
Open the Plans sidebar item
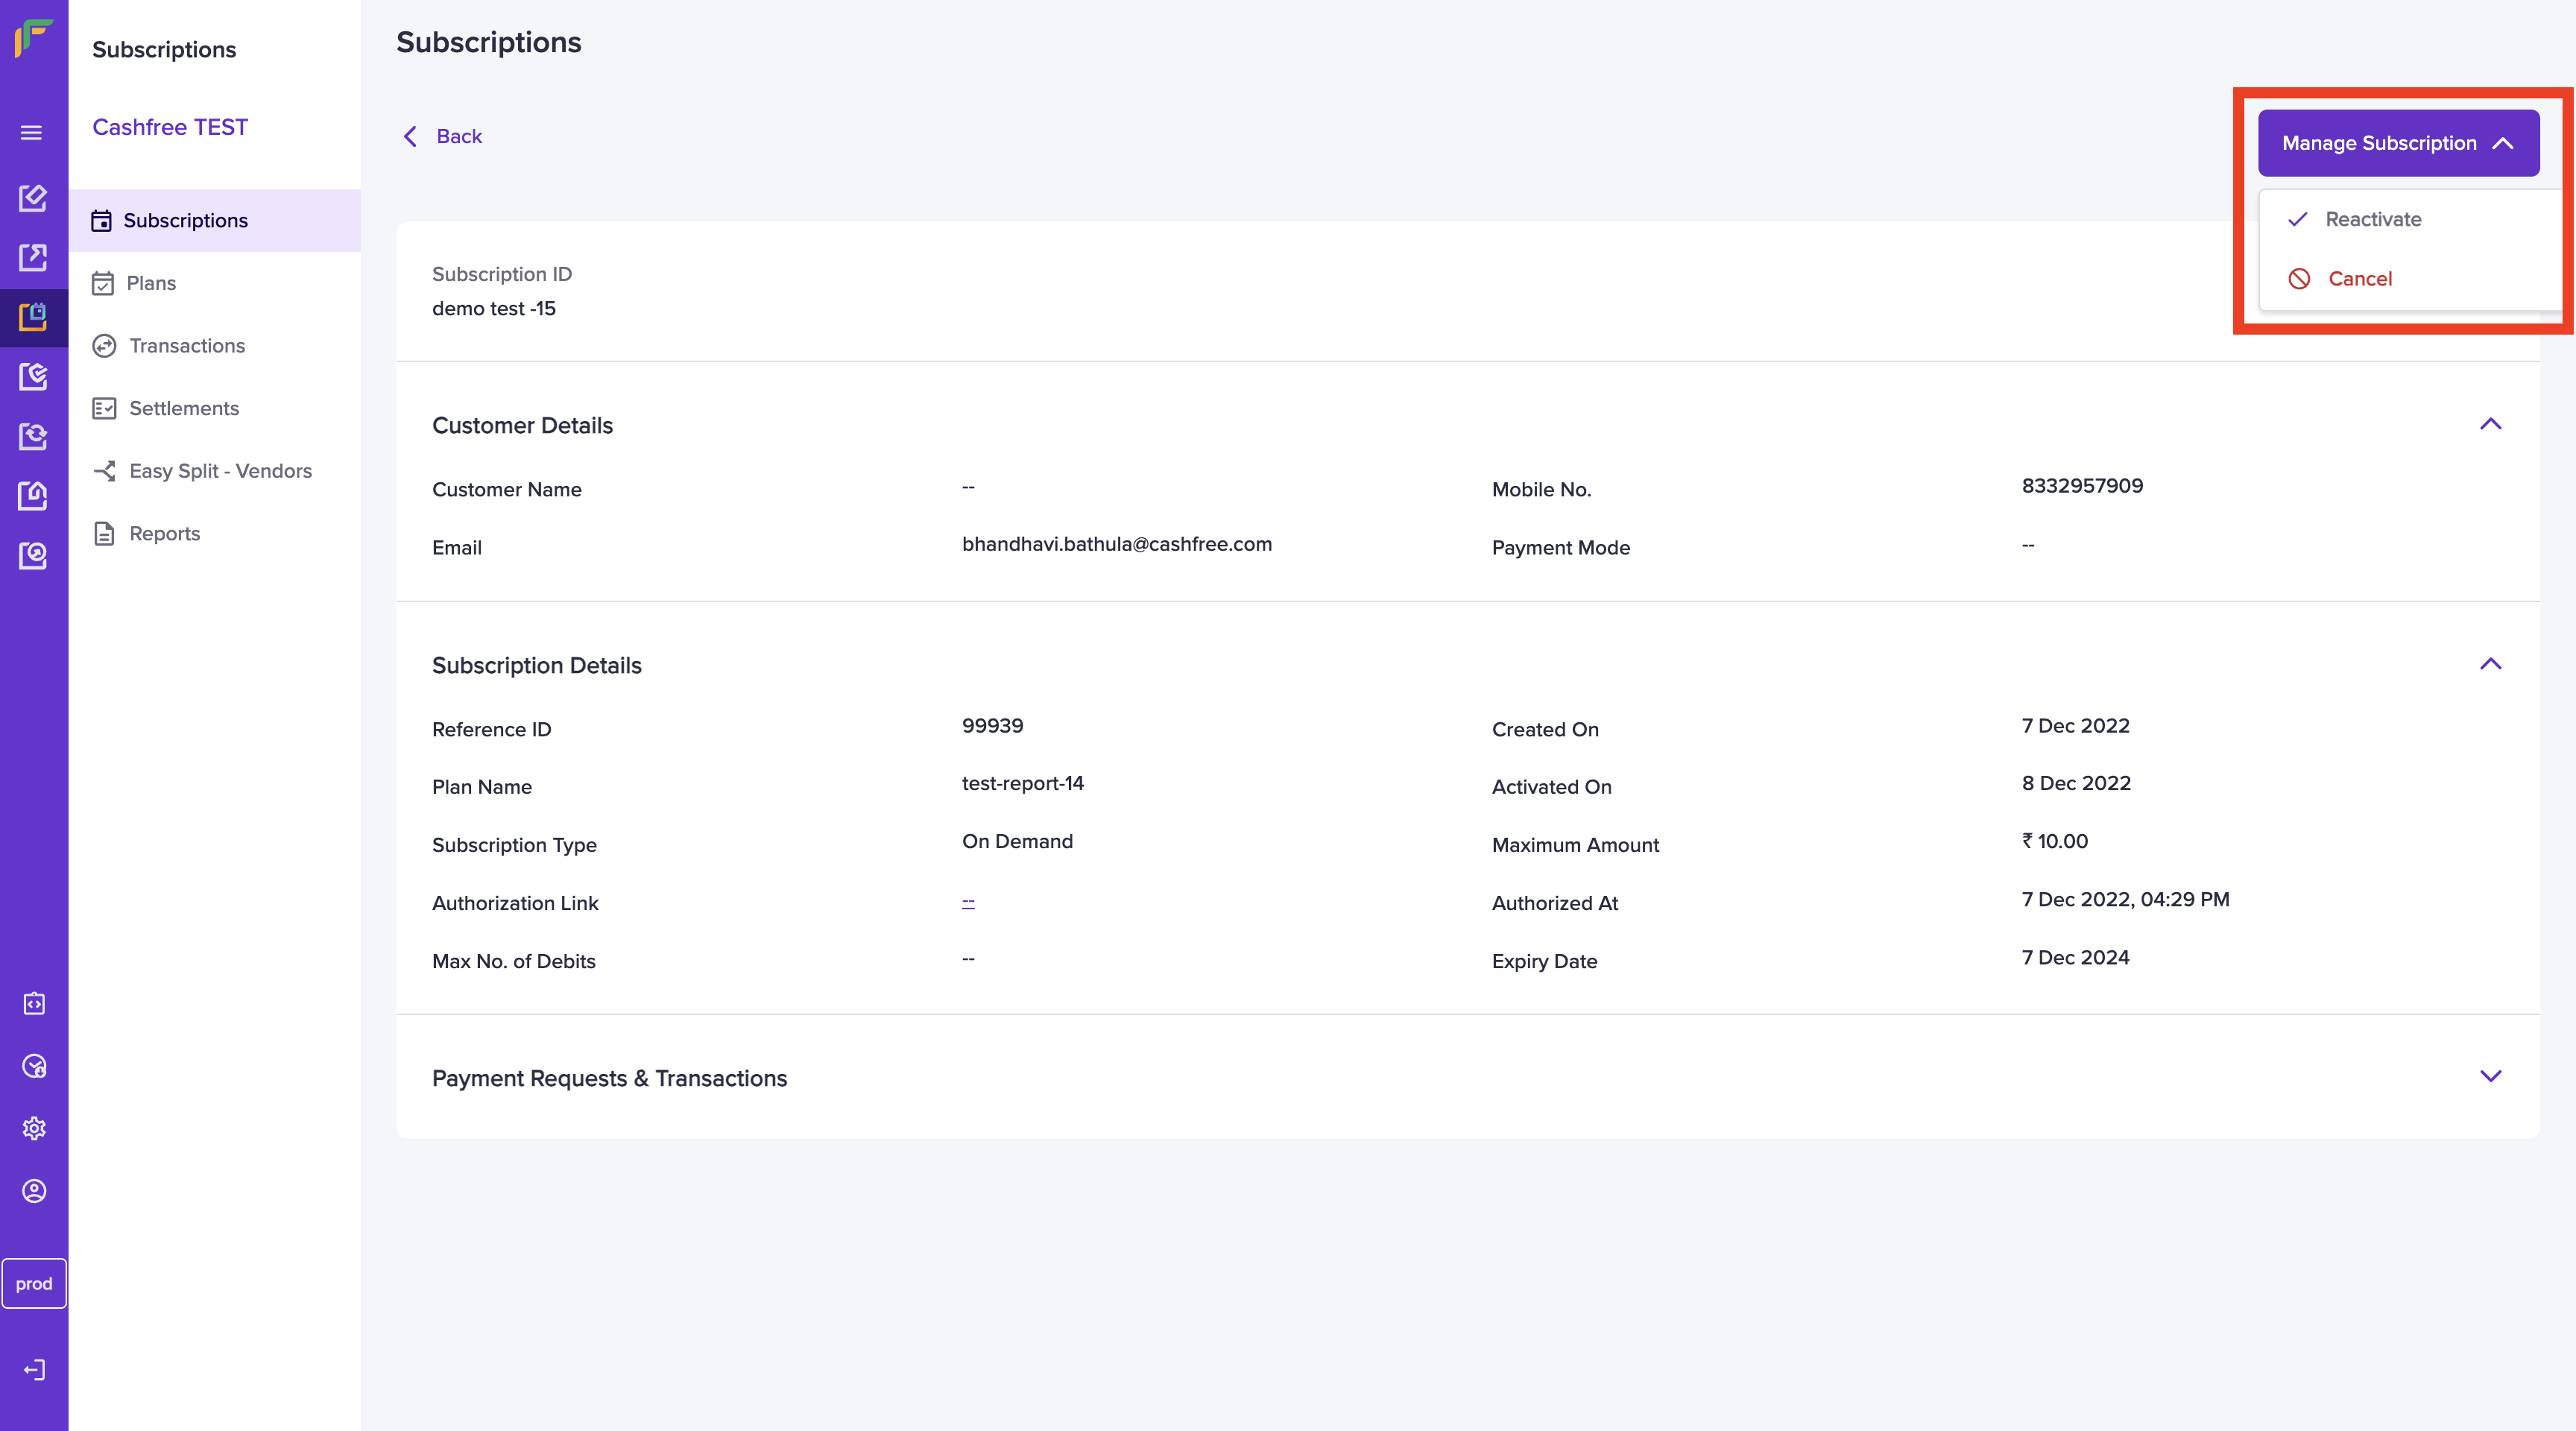[151, 283]
